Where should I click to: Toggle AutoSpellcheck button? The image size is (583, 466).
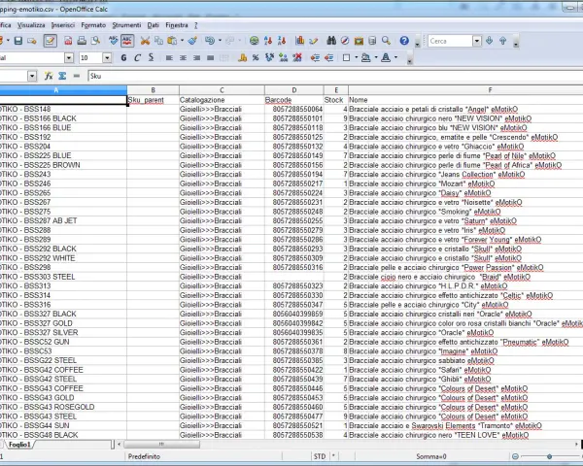127,41
